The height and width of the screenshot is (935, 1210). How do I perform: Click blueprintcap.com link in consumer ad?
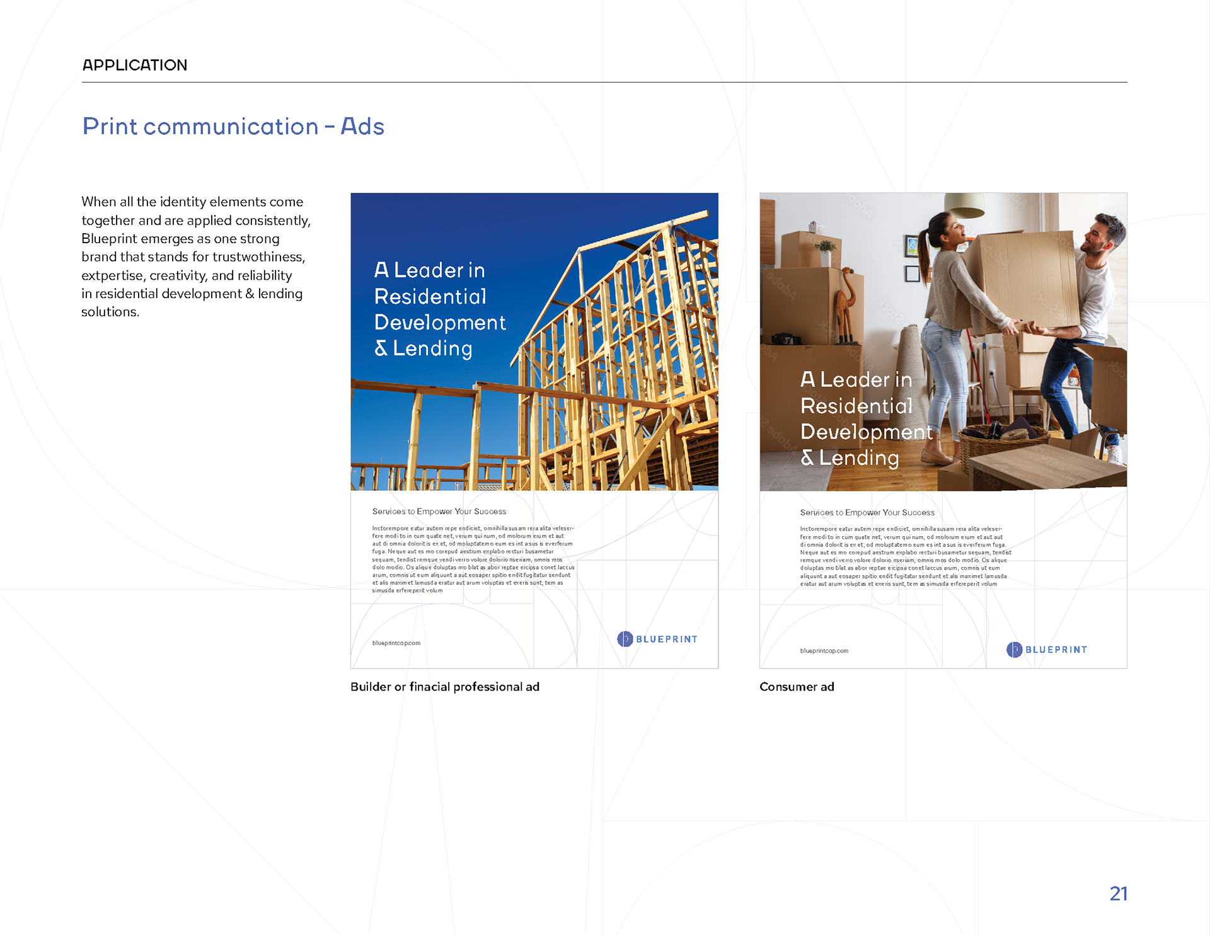click(824, 651)
